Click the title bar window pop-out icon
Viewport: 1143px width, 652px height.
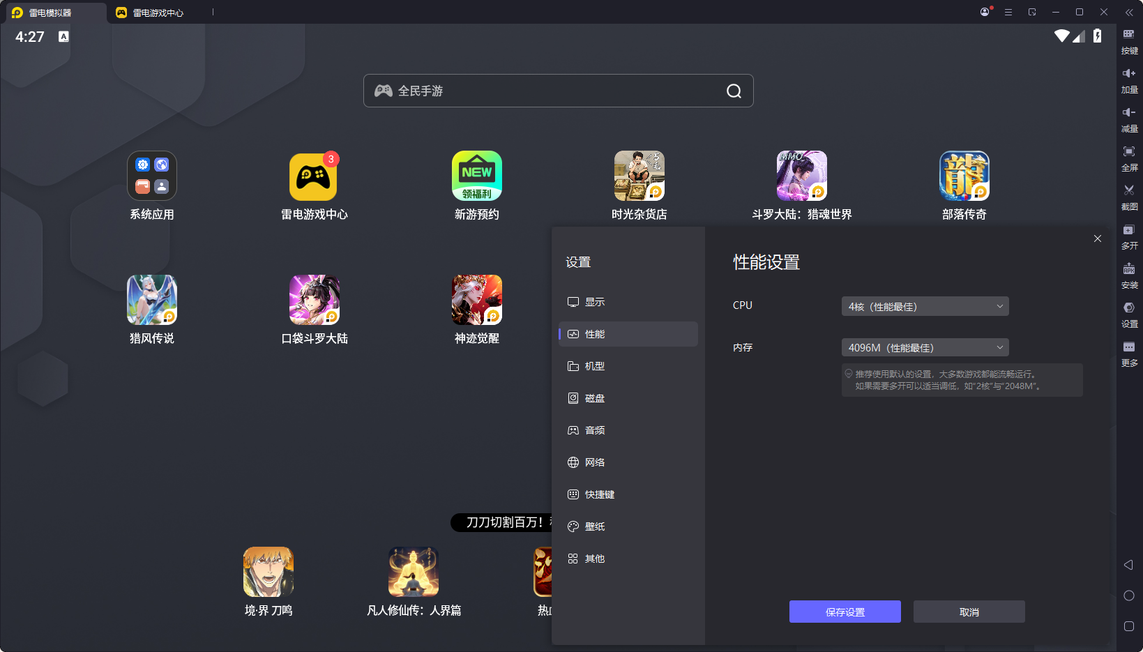coord(1032,12)
